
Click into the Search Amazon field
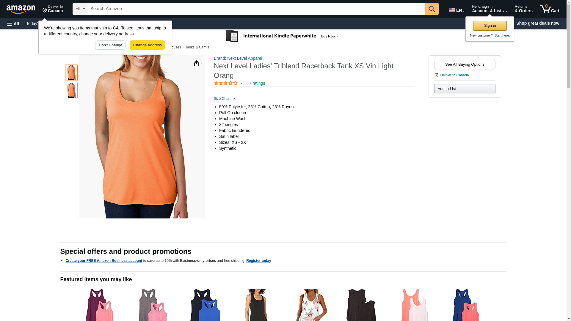pos(256,9)
